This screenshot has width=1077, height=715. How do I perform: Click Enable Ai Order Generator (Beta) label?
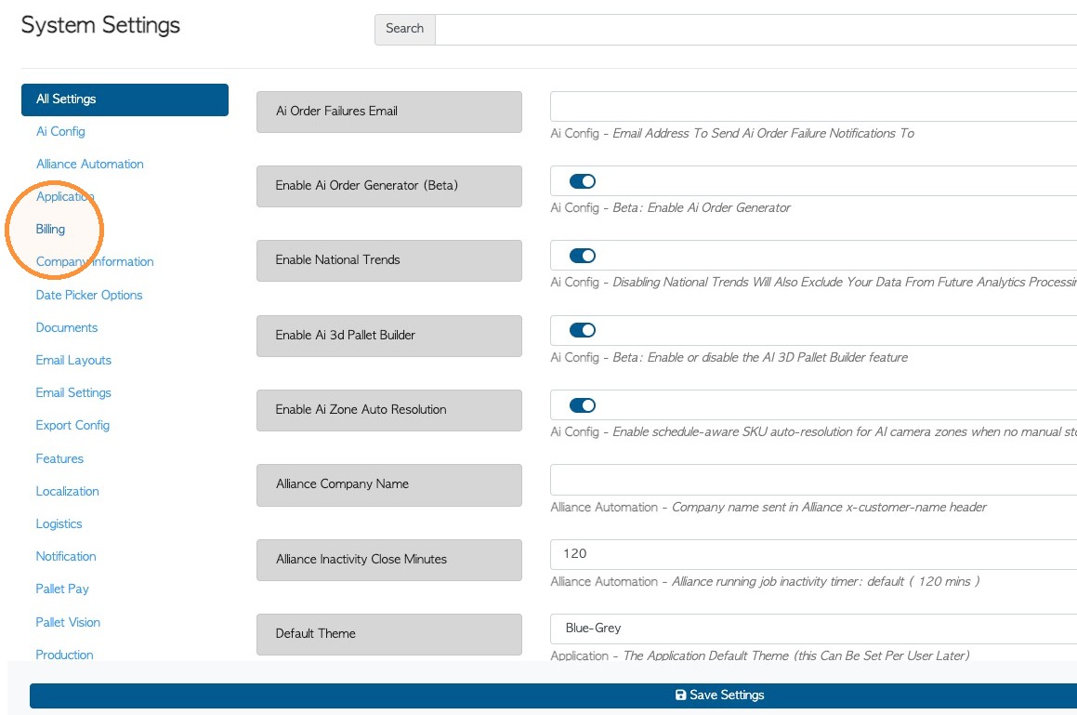coord(389,186)
